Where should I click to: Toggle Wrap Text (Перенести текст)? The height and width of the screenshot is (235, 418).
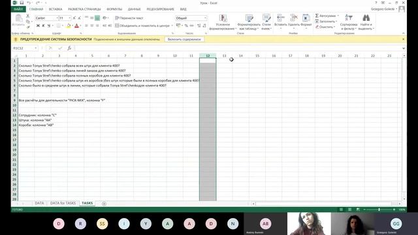click(129, 18)
